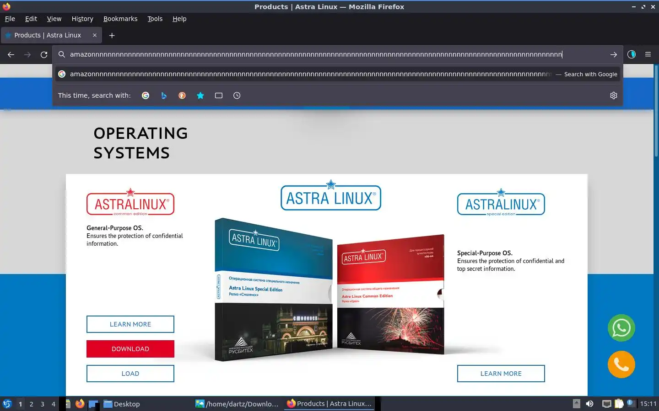Select the 'Search with Google' suggestion row
Image resolution: width=659 pixels, height=411 pixels.
click(x=338, y=74)
